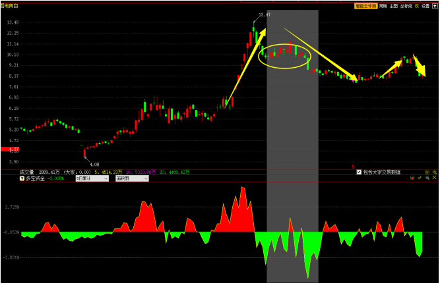The width and height of the screenshot is (440, 283).
Task: Select the 主图 menu item
Action: 394,5
